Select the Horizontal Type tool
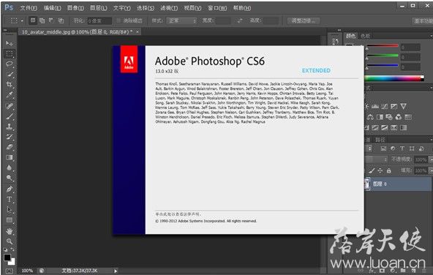Screen dimensions: 433x275 pyautogui.click(x=9, y=200)
